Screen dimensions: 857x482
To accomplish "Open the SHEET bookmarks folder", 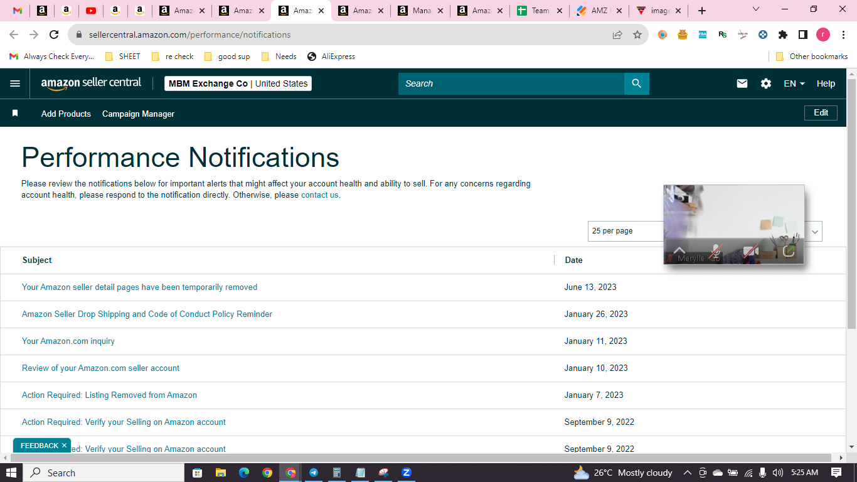I will 123,56.
